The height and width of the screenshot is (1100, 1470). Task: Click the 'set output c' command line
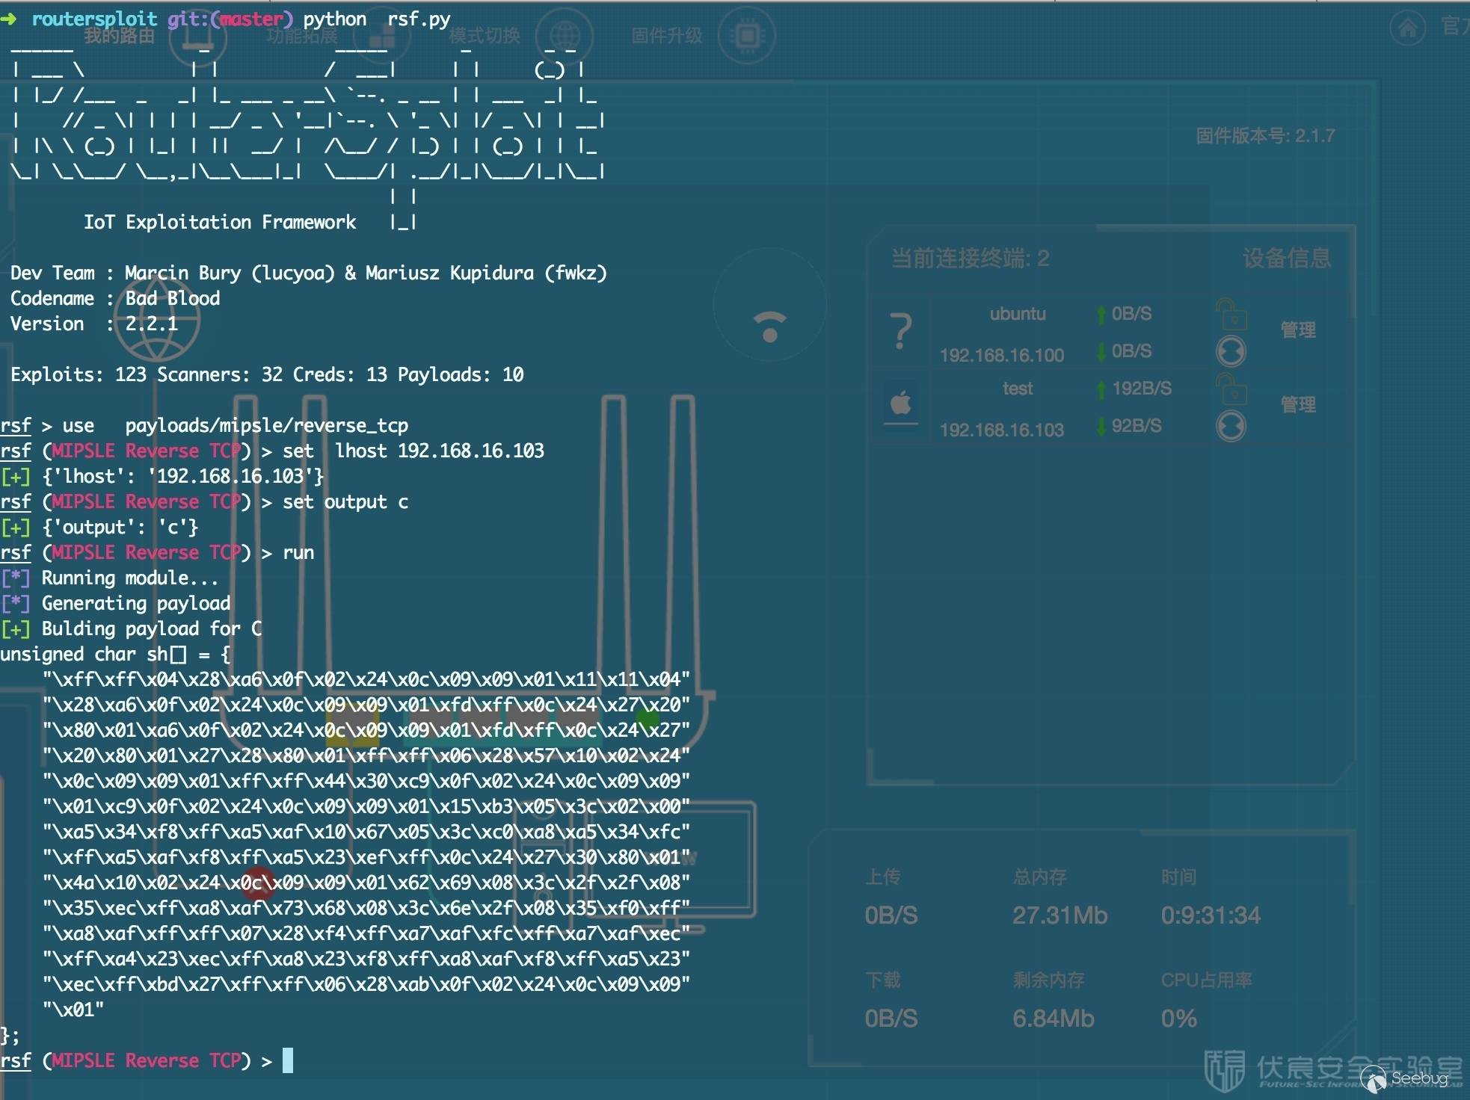tap(204, 501)
